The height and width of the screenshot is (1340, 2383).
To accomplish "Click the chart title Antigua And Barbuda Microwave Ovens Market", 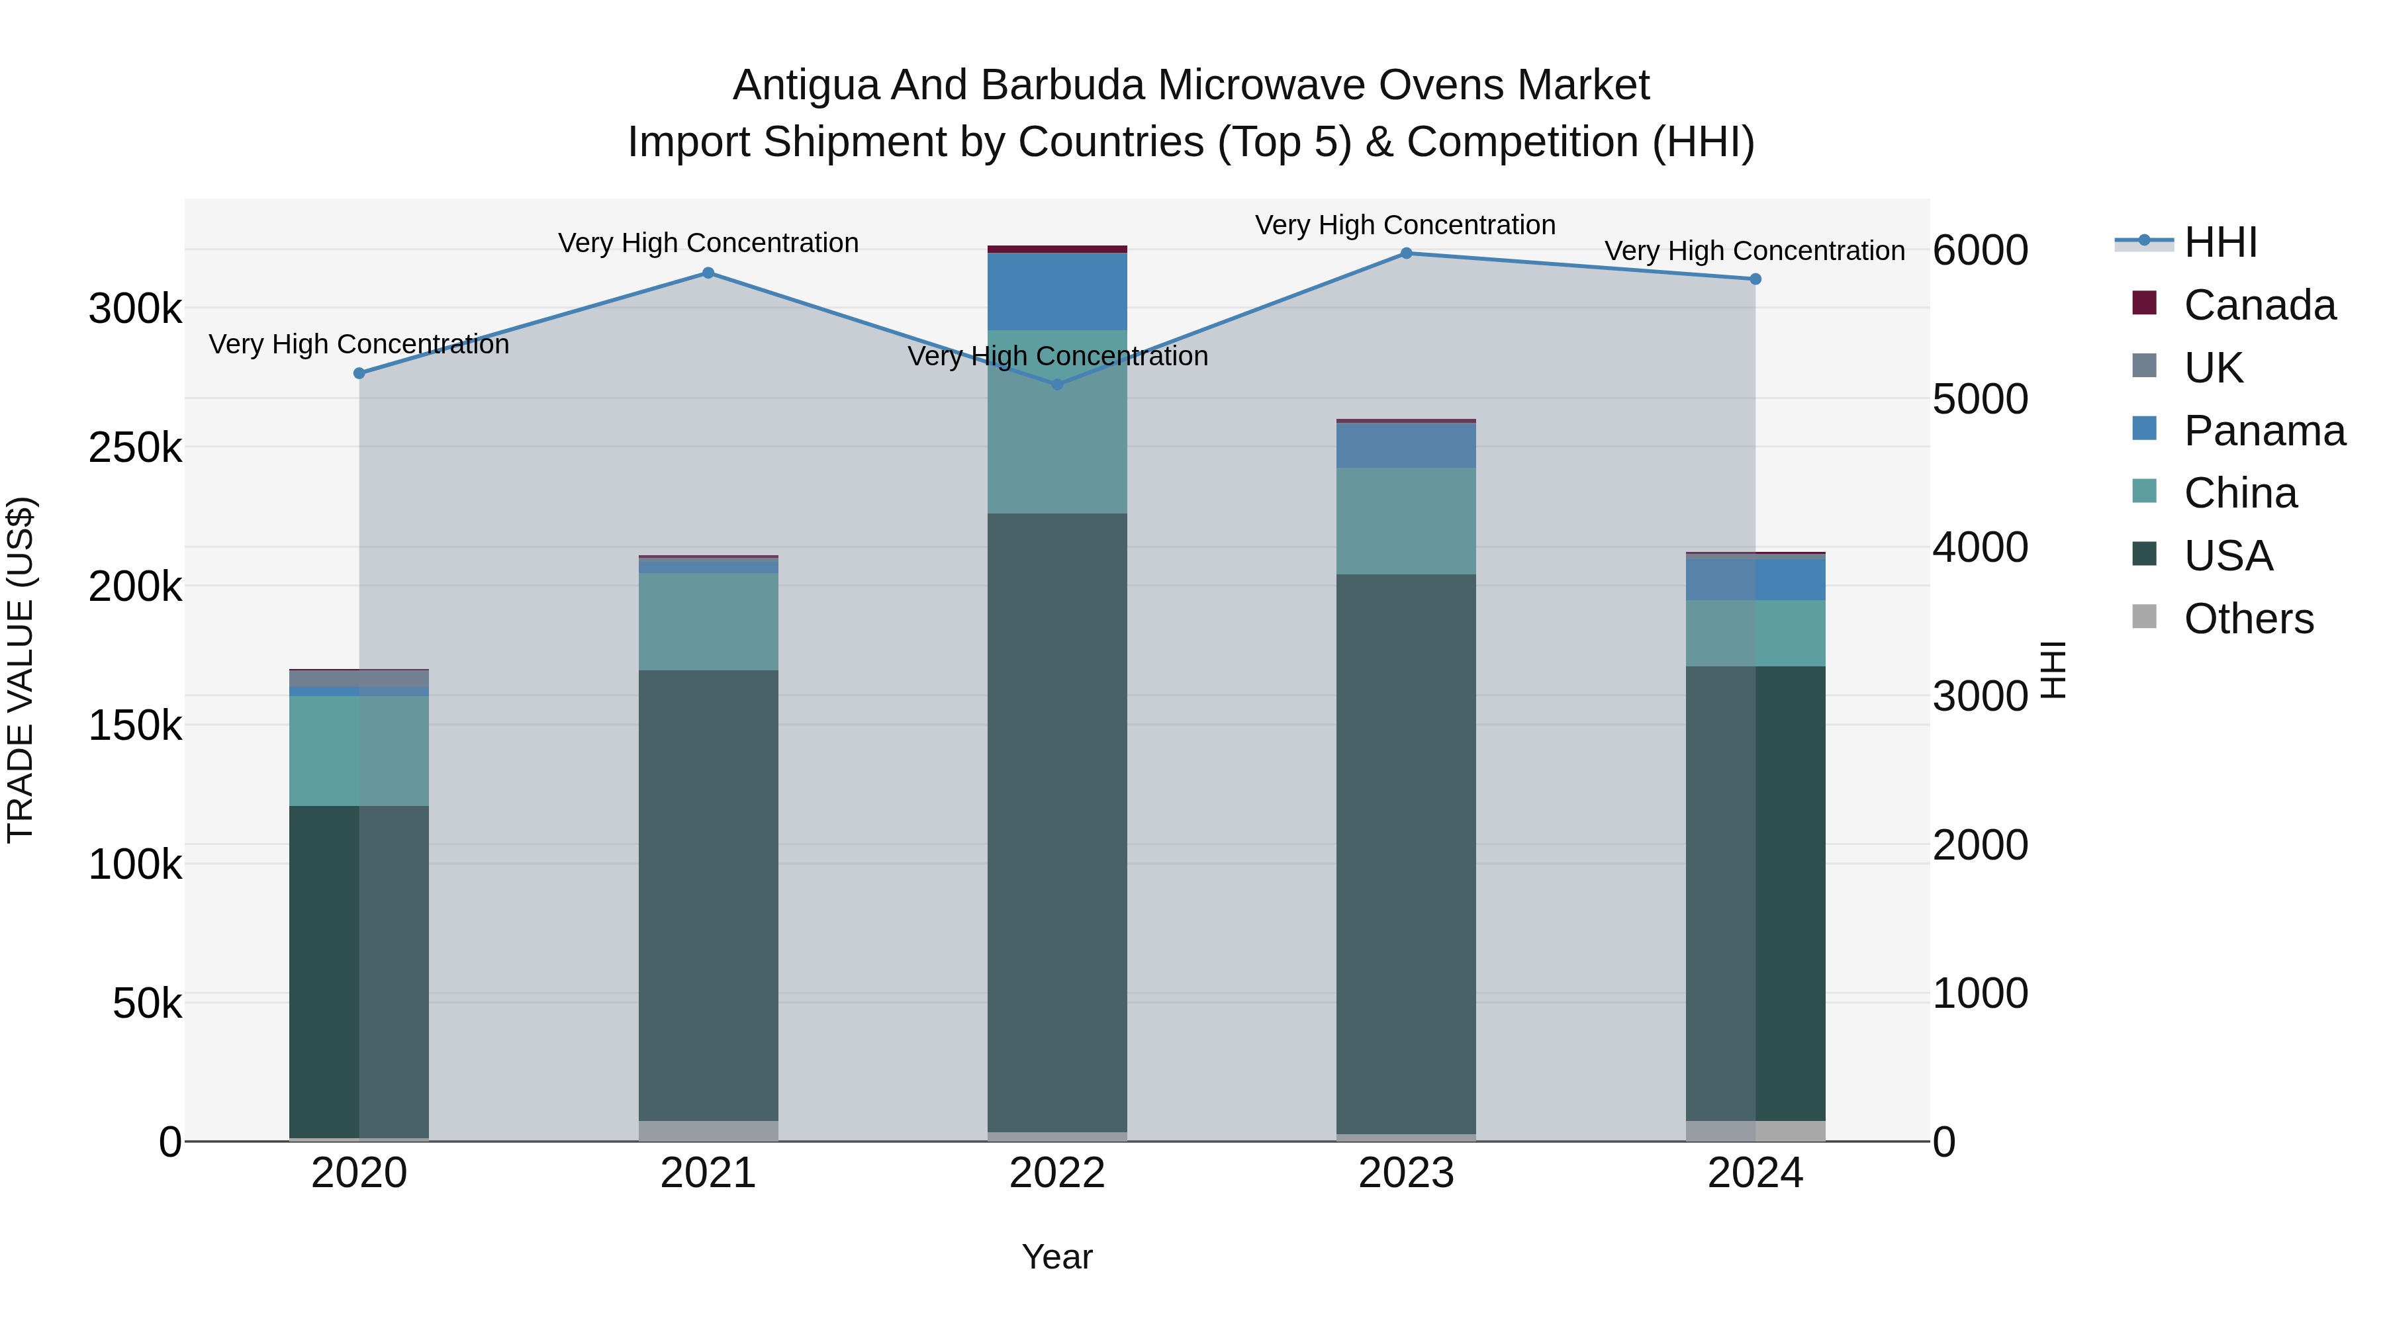I will [x=1191, y=85].
